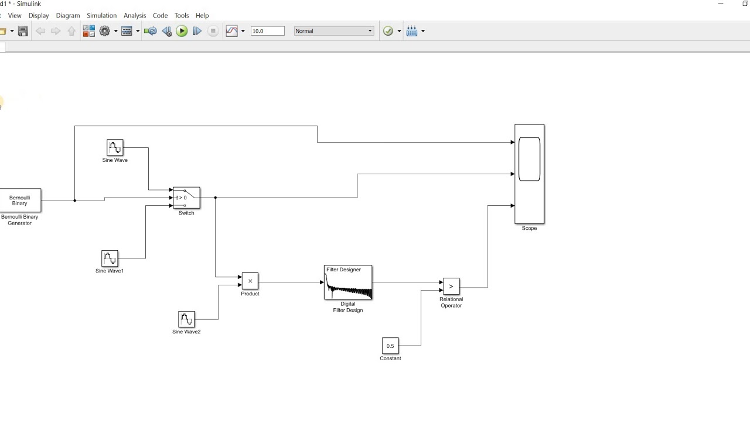Click the Build Model icon
750x421 pixels.
(x=412, y=31)
